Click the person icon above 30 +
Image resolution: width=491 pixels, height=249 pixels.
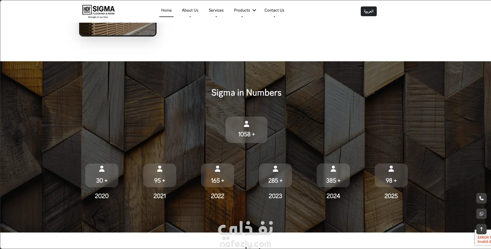pyautogui.click(x=102, y=169)
